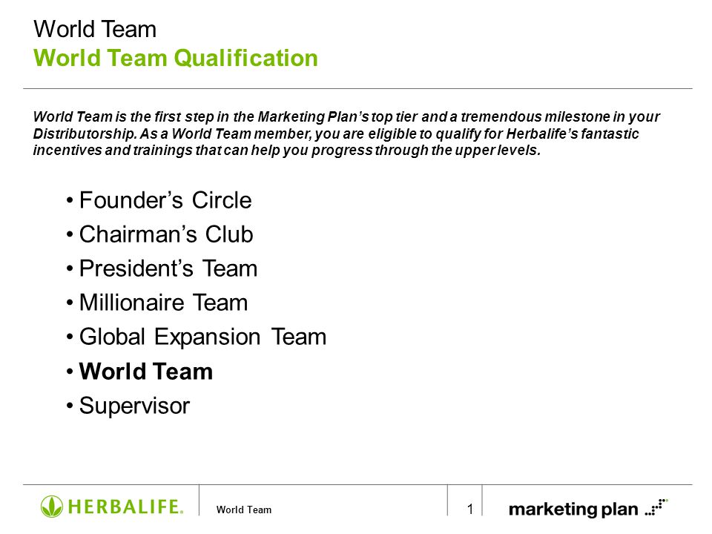Click the President's Team bullet item
The height and width of the screenshot is (534, 712).
[168, 268]
